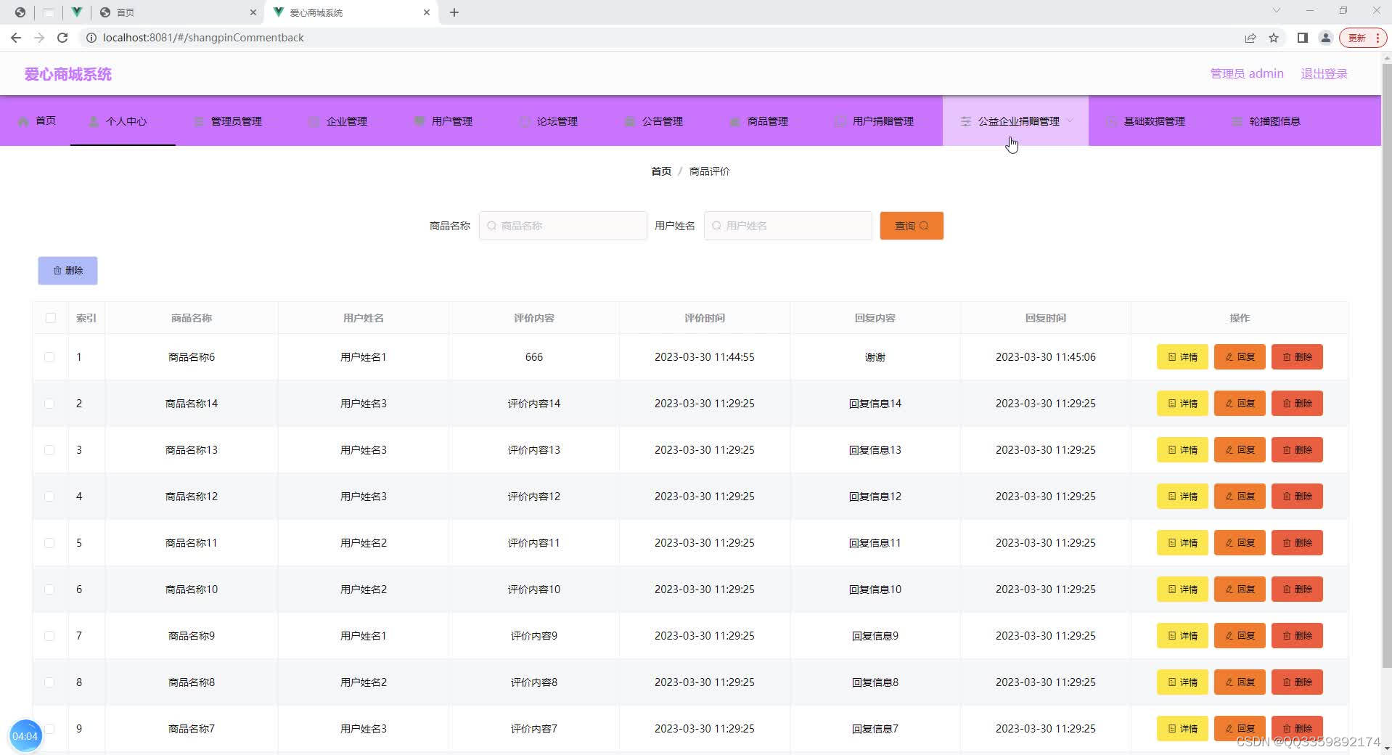Click the orange 查询 search button
Screen dimensions: 1392x755
912,226
